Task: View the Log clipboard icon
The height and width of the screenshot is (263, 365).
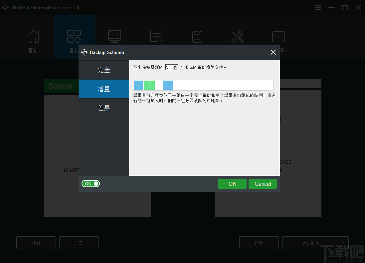Action: point(197,37)
